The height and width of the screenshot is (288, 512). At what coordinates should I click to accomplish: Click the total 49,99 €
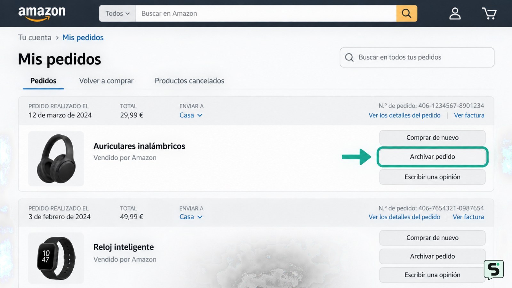tap(132, 217)
